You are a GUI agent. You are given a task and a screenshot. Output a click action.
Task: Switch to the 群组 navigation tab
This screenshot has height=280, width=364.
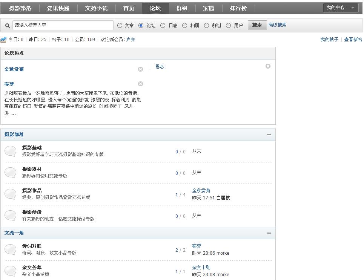point(182,8)
